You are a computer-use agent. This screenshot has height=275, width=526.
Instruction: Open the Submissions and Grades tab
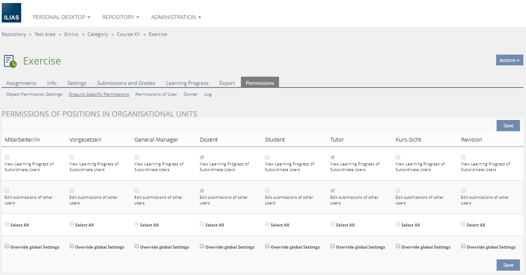point(126,83)
